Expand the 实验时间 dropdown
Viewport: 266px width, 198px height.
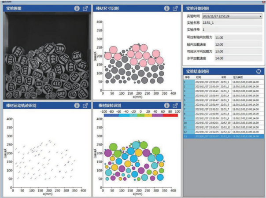(x=260, y=16)
